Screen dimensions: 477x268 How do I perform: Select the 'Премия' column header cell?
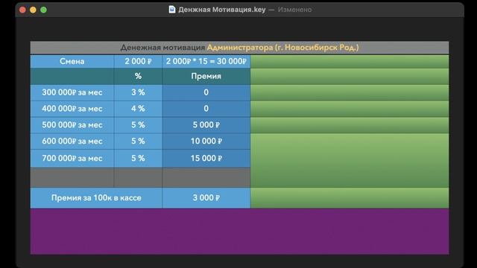click(x=206, y=76)
